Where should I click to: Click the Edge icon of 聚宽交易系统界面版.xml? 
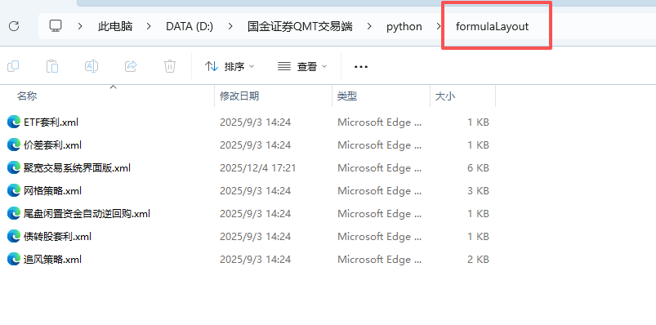[14, 168]
